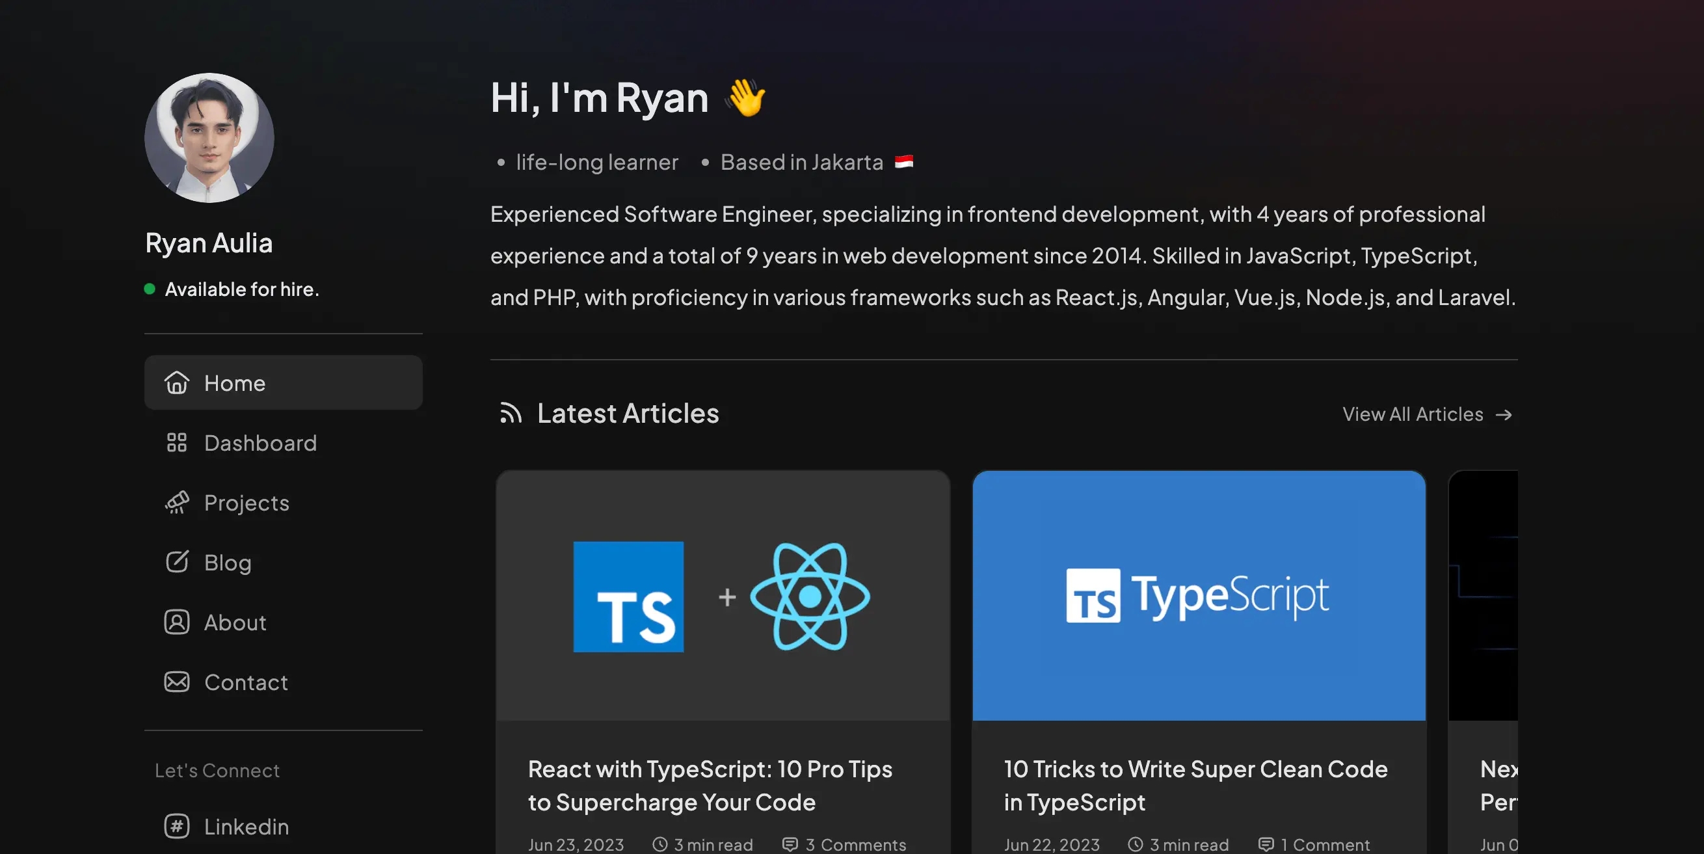Click the Linkedin hashtag icon
The image size is (1704, 854).
[177, 826]
